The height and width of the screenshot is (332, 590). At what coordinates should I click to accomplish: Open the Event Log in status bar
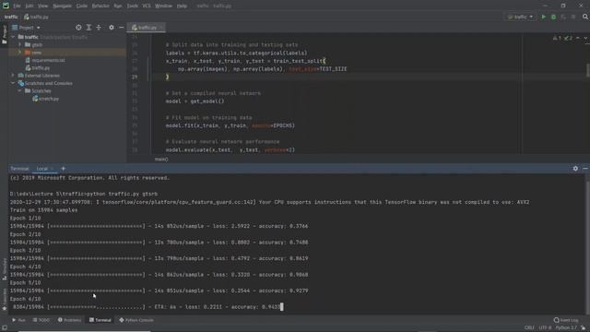tap(566, 320)
